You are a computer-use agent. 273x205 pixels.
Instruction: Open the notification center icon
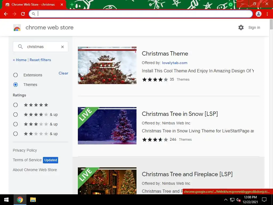pos(264,200)
